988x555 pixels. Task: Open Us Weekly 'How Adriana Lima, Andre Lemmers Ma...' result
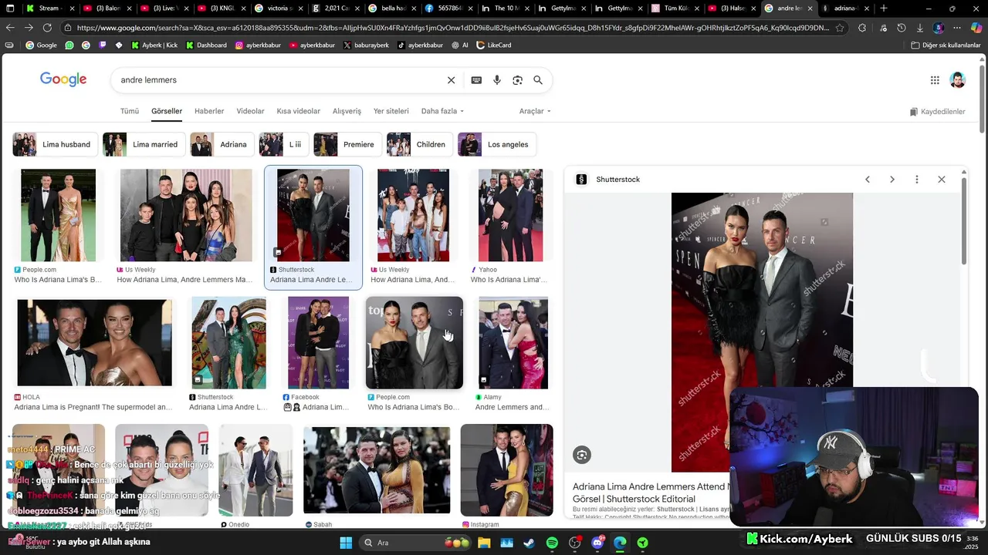(186, 215)
